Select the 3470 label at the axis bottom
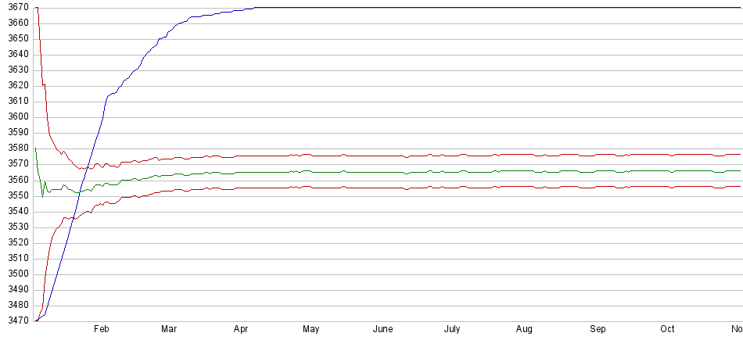This screenshot has height=340, width=743. [x=16, y=320]
